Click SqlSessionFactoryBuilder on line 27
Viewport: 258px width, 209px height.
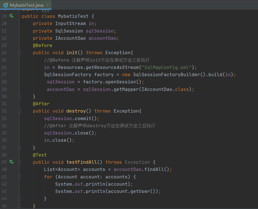(x=167, y=74)
